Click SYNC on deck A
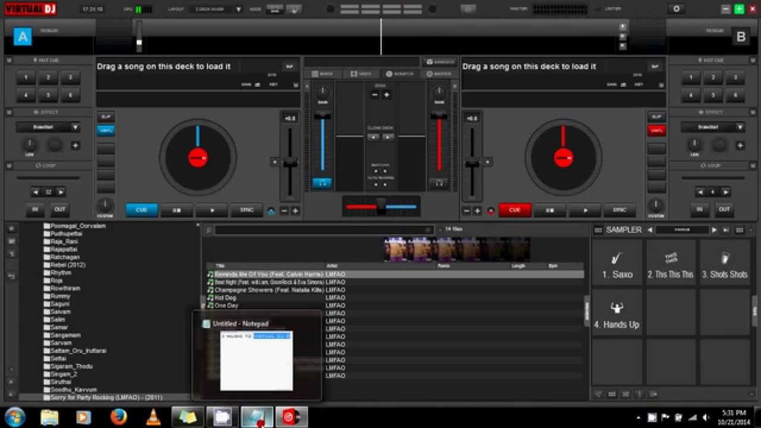This screenshot has width=761, height=428. 247,210
